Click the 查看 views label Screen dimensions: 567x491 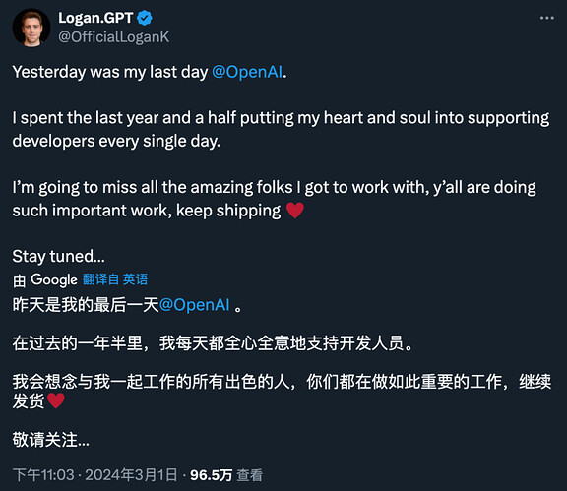[x=249, y=475]
